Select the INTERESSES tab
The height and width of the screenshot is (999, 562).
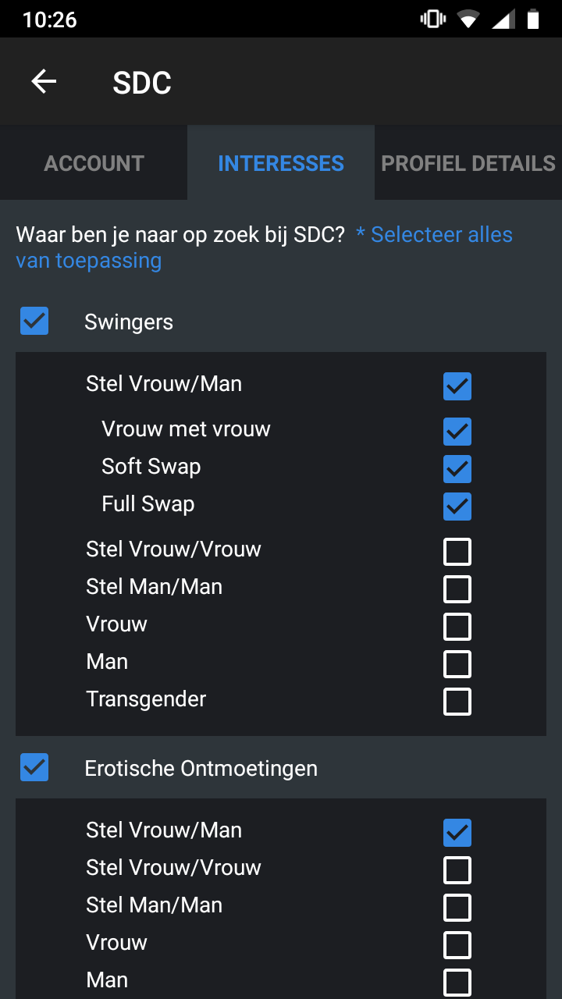(x=280, y=163)
